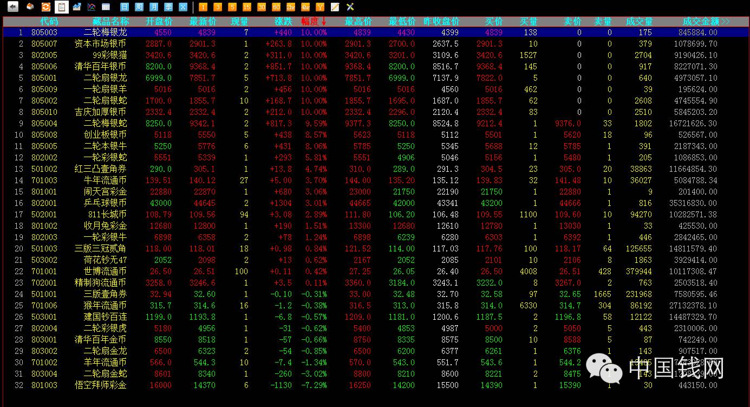Select row 99彩银猫
The height and width of the screenshot is (407, 750).
pos(375,55)
